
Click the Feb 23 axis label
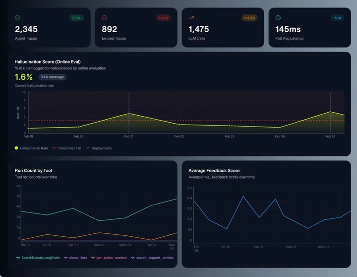[230, 137]
